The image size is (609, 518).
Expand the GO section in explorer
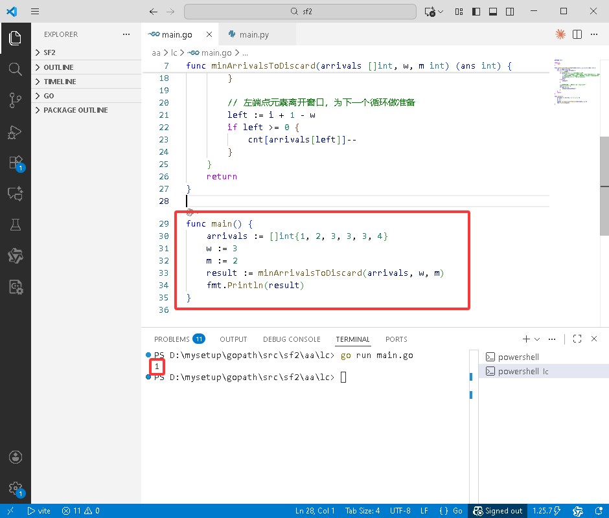click(x=86, y=96)
